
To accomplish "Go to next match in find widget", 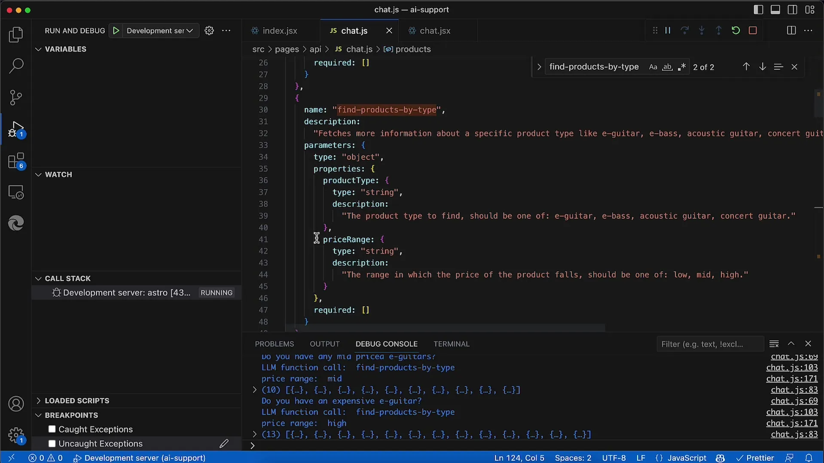I will [762, 67].
